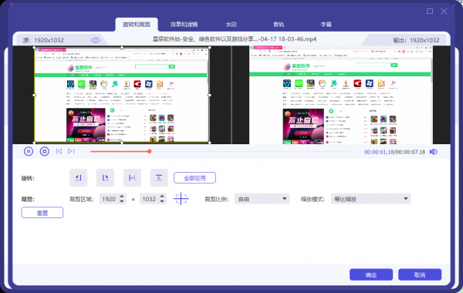
Task: Center the crop area crosshair icon
Action: click(x=181, y=199)
